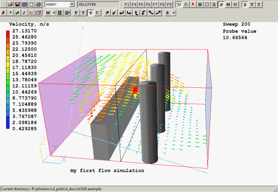Click the mesh grid toggle icon
278x192 pixels.
tap(199, 4)
